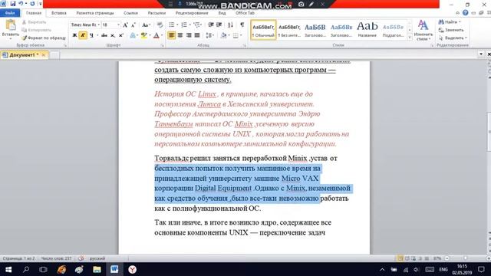The width and height of the screenshot is (491, 276).
Task: Increase paragraph indent
Action: (x=219, y=25)
